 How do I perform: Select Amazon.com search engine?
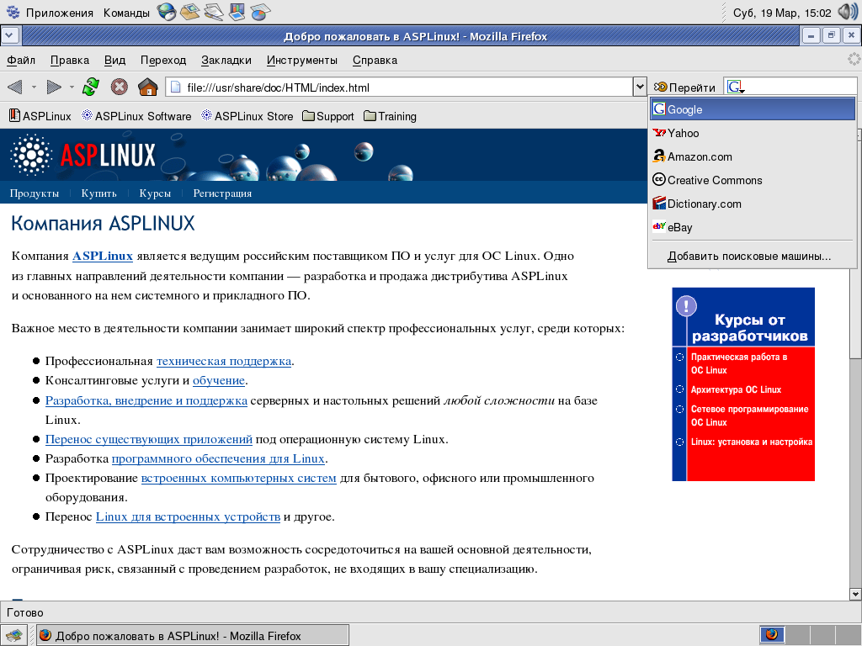(753, 156)
